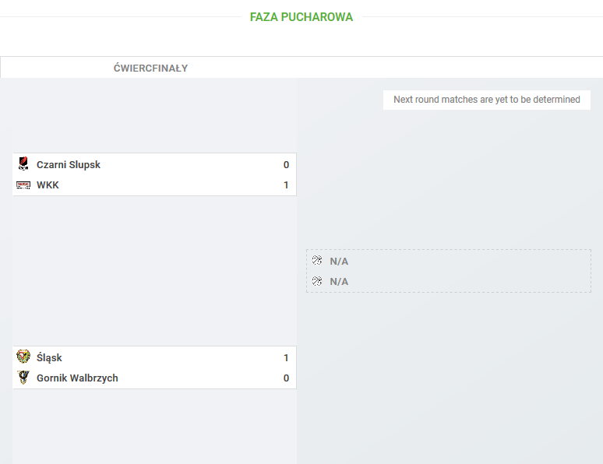Screen dimensions: 603x464
Task: Click the FAZA PUCHAROWA section heading
Action: click(x=301, y=17)
